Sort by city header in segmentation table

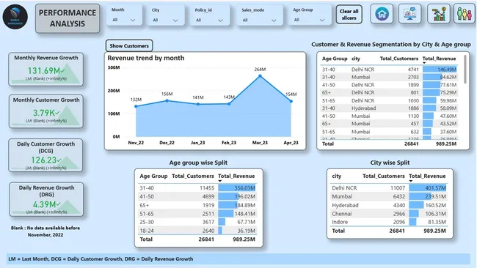tap(356, 59)
